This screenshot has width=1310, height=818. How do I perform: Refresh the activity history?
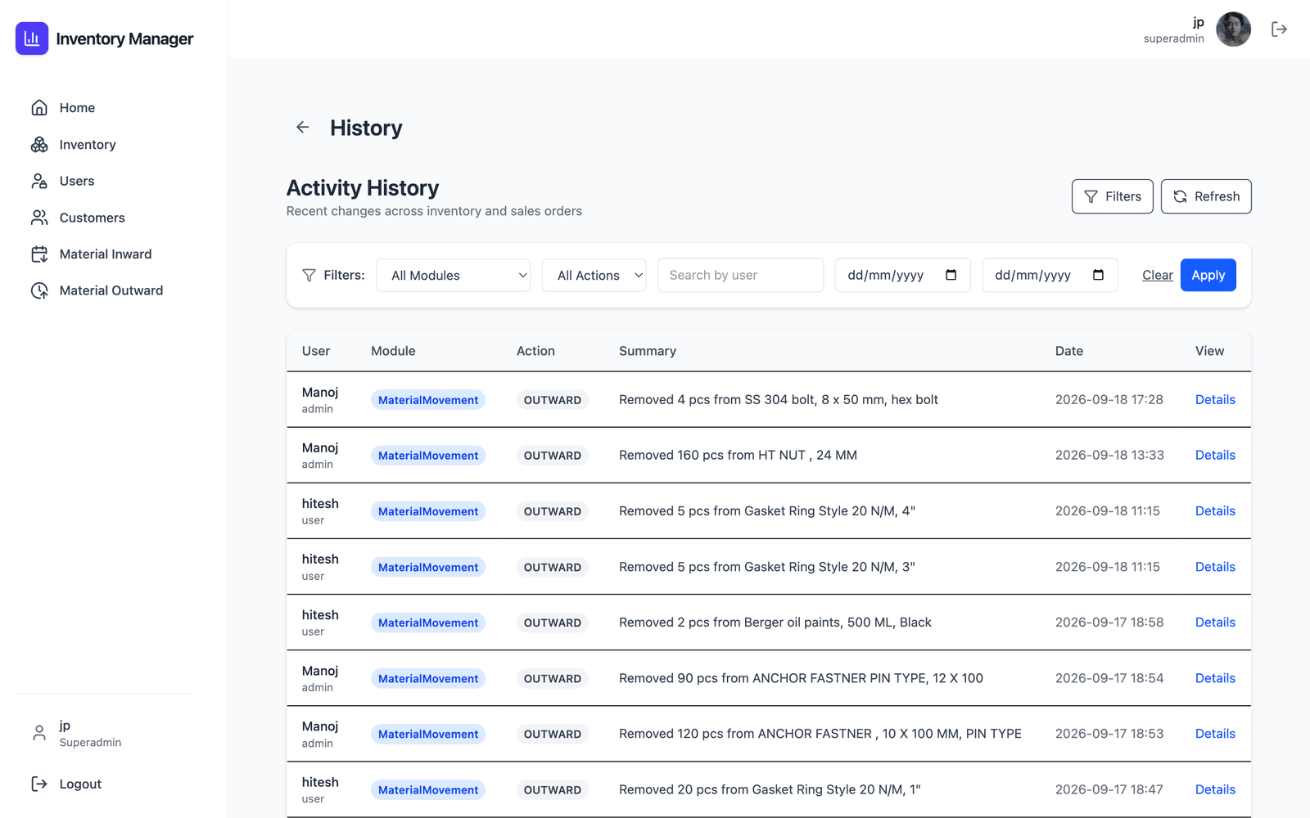pyautogui.click(x=1206, y=196)
